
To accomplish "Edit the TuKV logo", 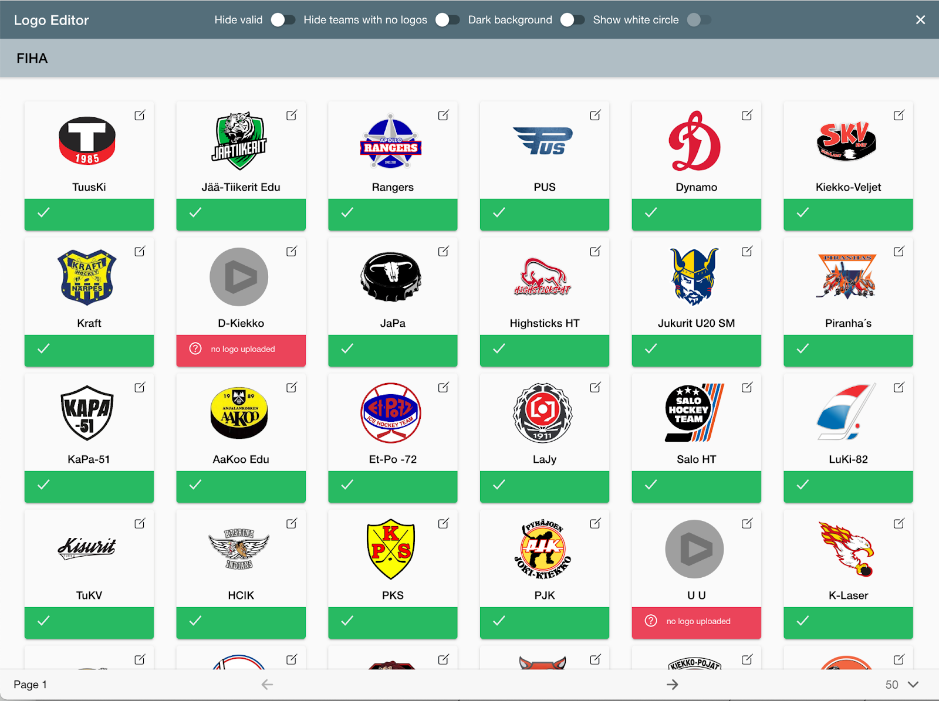I will (x=140, y=523).
